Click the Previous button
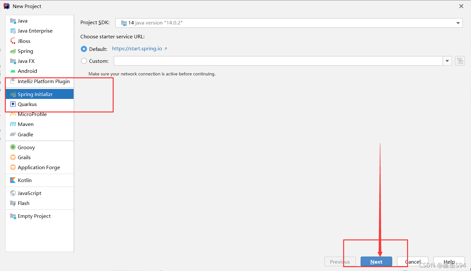Viewport: 471px width, 271px height. pyautogui.click(x=340, y=262)
